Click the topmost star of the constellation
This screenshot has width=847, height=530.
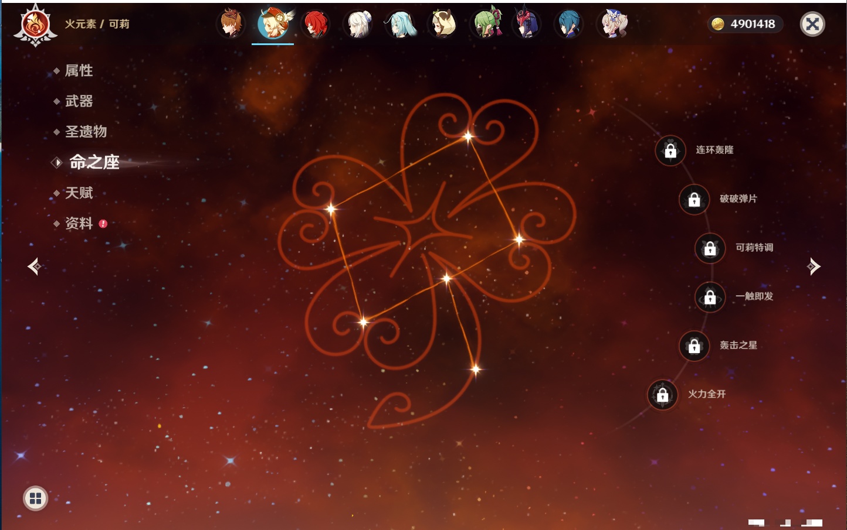click(468, 137)
